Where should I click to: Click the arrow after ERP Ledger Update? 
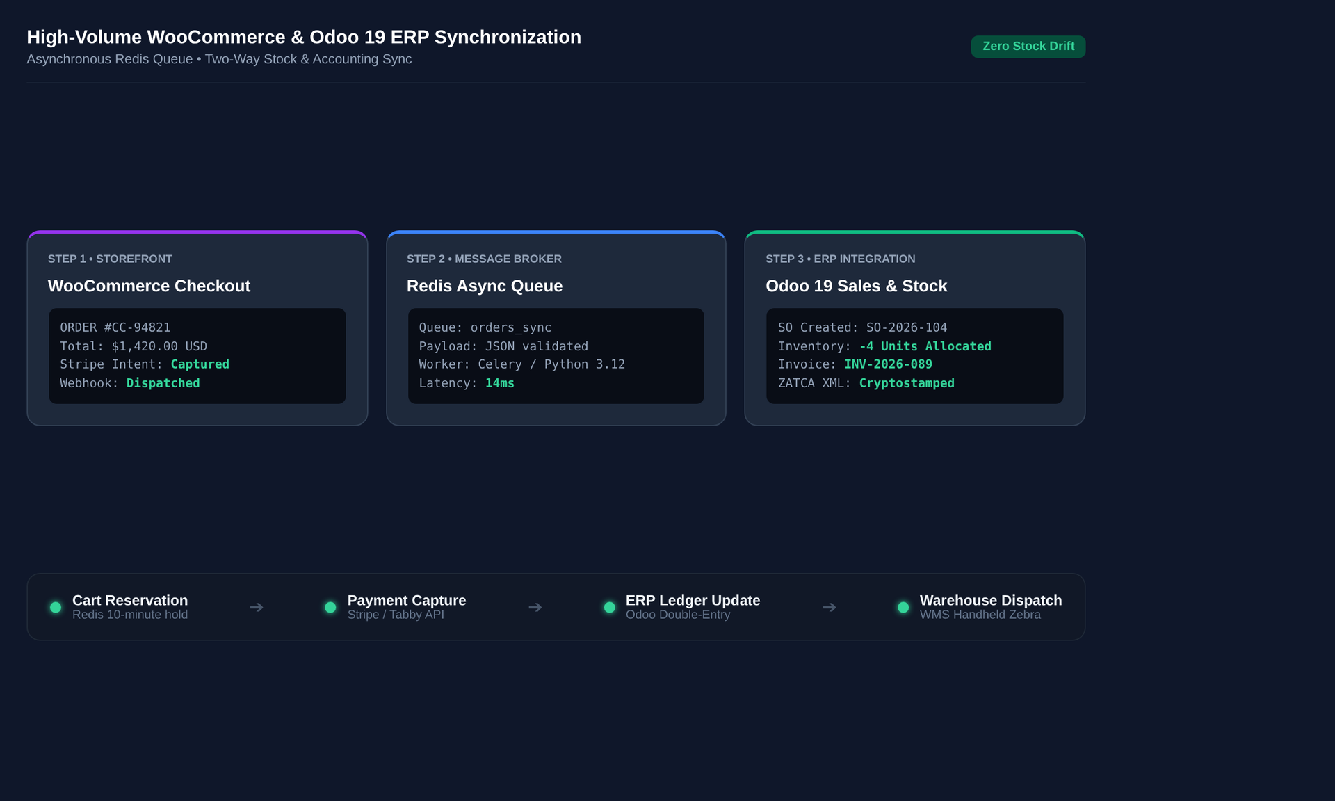830,608
